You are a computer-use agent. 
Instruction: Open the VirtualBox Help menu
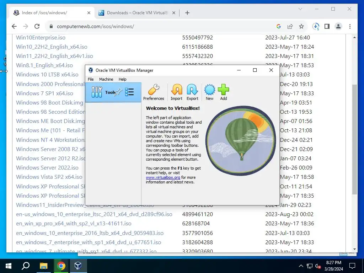click(x=122, y=79)
